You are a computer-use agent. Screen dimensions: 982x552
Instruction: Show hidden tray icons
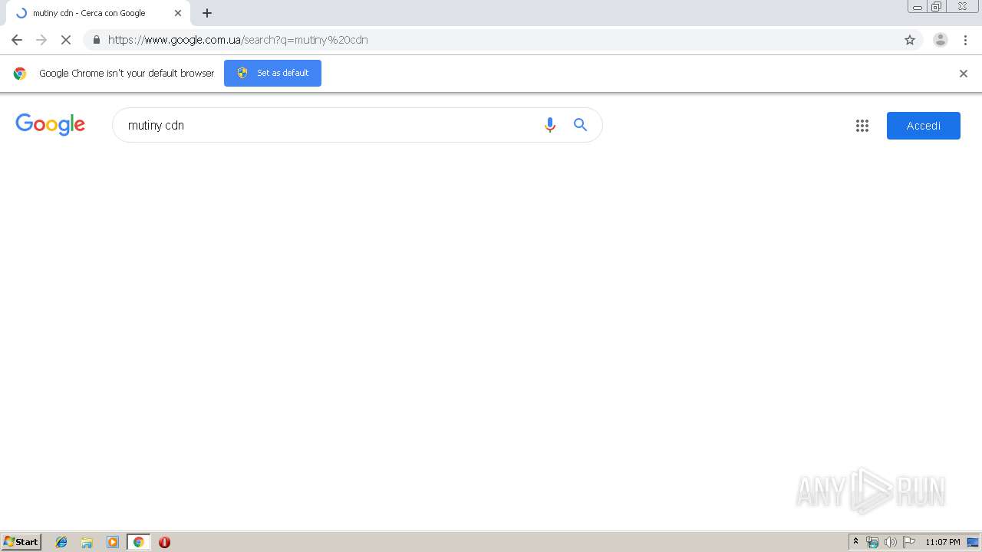(856, 542)
